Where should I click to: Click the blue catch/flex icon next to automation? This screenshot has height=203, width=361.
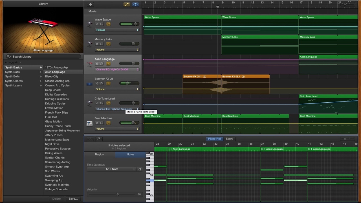136,4
